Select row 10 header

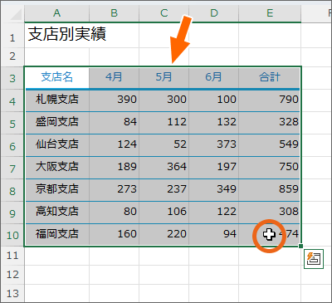pos(12,235)
